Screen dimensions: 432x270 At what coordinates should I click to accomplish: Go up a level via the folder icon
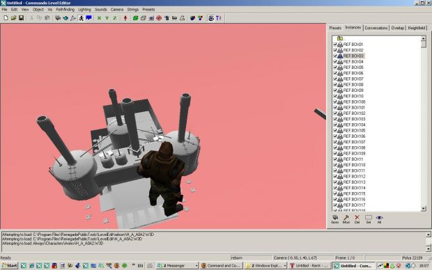[340, 38]
